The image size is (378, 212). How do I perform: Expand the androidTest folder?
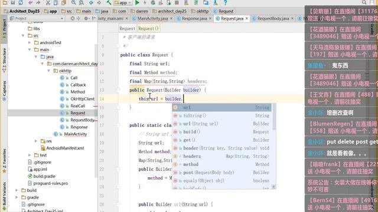[30, 42]
